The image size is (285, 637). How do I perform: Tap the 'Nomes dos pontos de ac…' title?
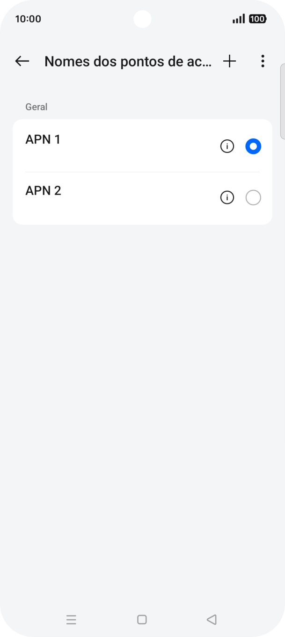[x=128, y=61]
